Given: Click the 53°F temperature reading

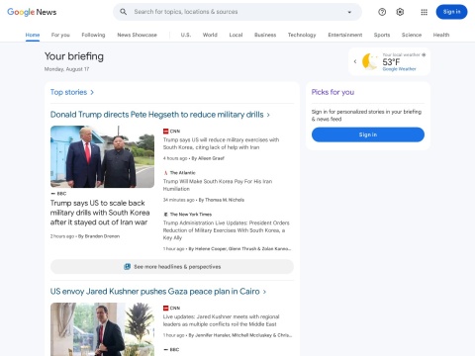Looking at the screenshot, I should [391, 62].
